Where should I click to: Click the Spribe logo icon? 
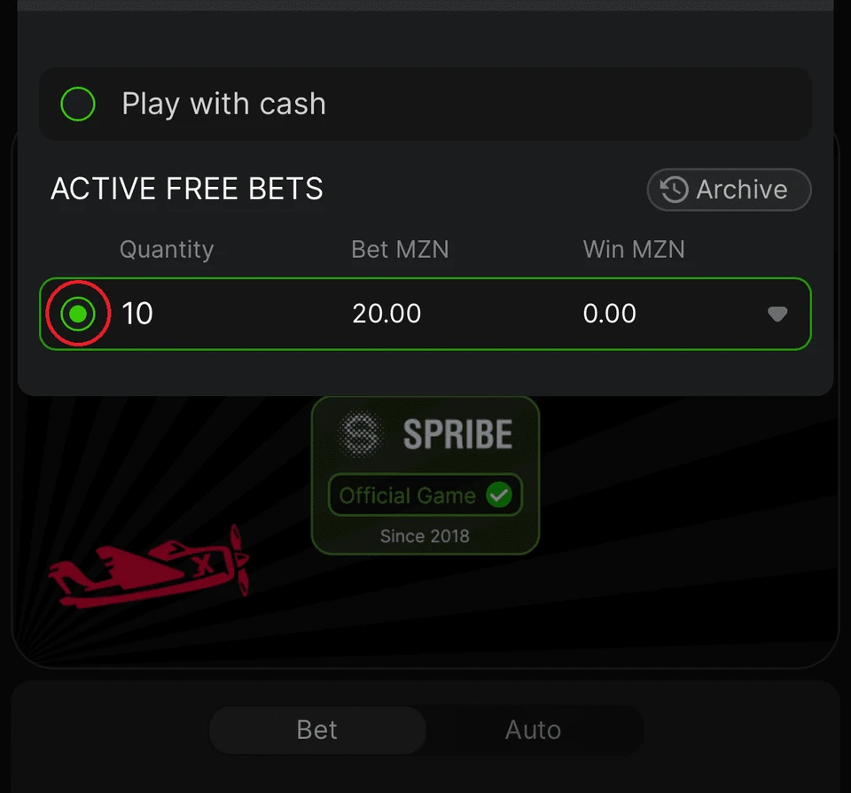(359, 433)
